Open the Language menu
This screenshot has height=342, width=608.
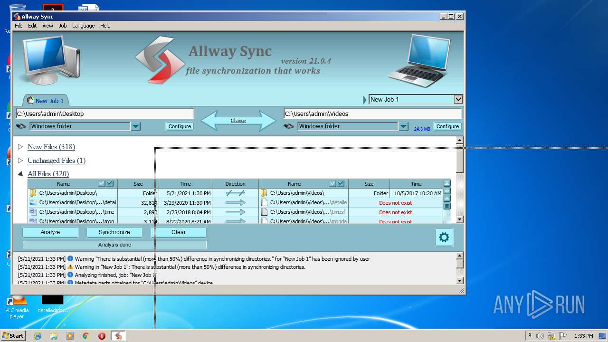[x=84, y=26]
